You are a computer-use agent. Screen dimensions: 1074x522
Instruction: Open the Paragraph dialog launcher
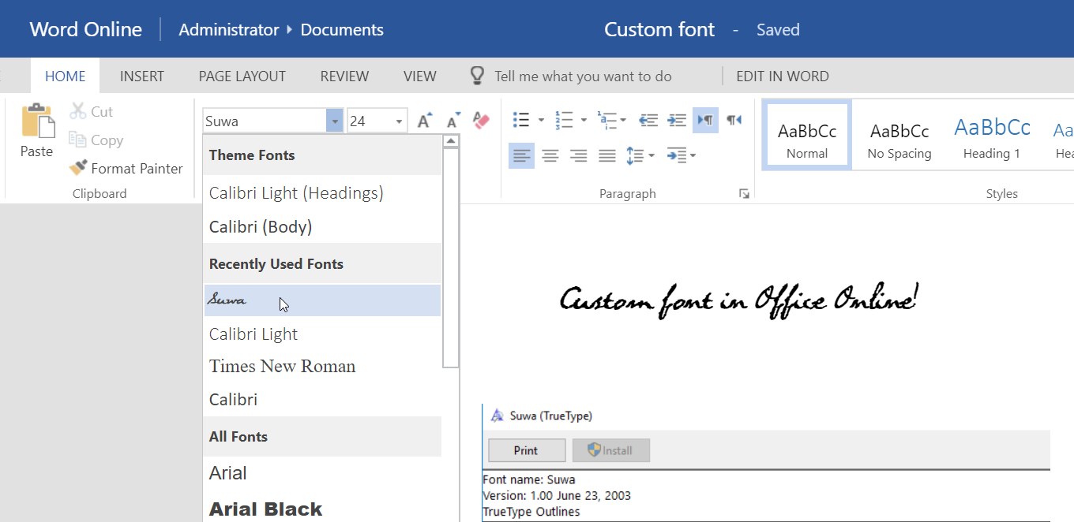tap(744, 194)
